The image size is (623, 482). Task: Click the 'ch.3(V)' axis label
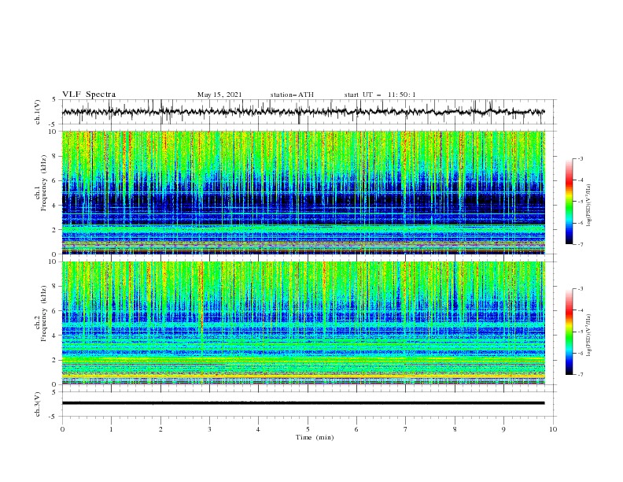pyautogui.click(x=38, y=404)
